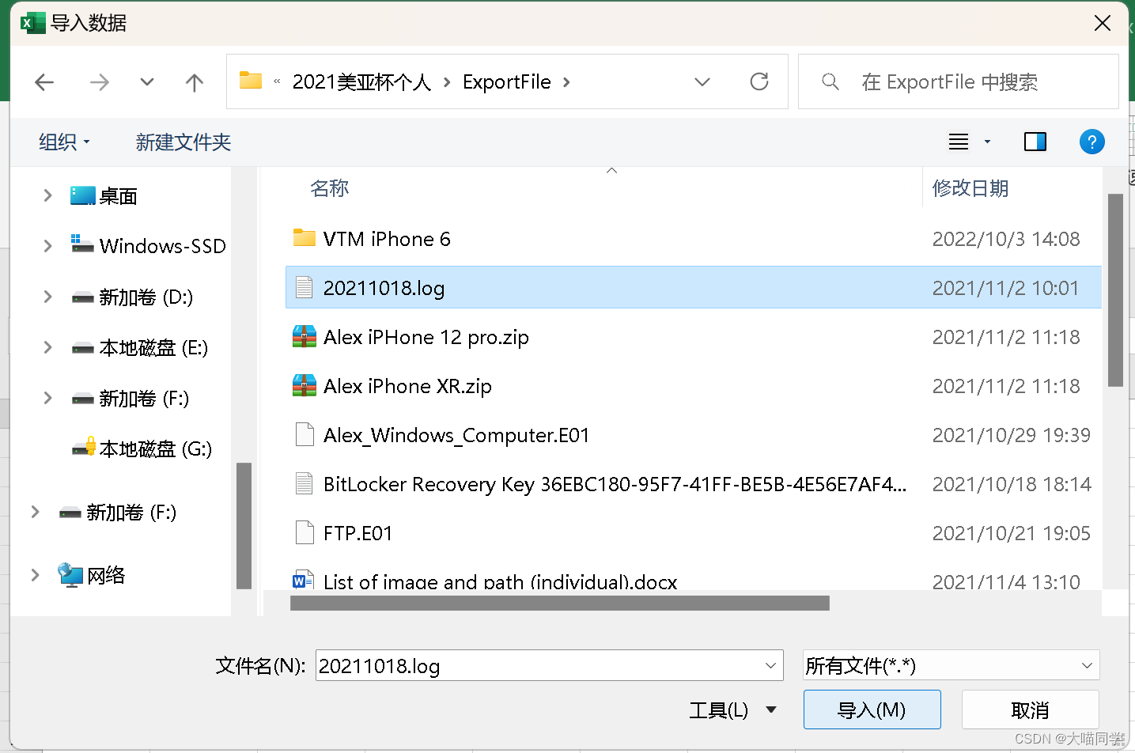The width and height of the screenshot is (1135, 753).
Task: Expand 网络 in the sidebar
Action: click(35, 575)
